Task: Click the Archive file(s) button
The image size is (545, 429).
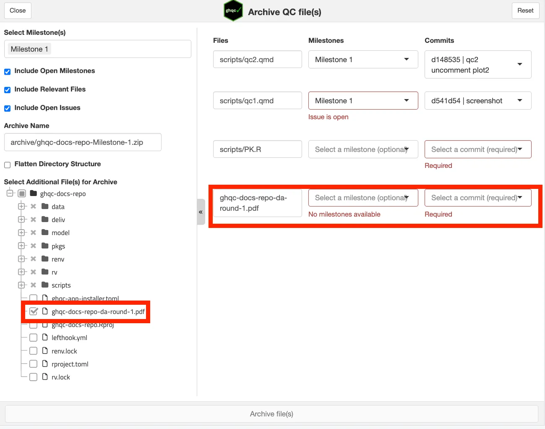Action: click(271, 414)
